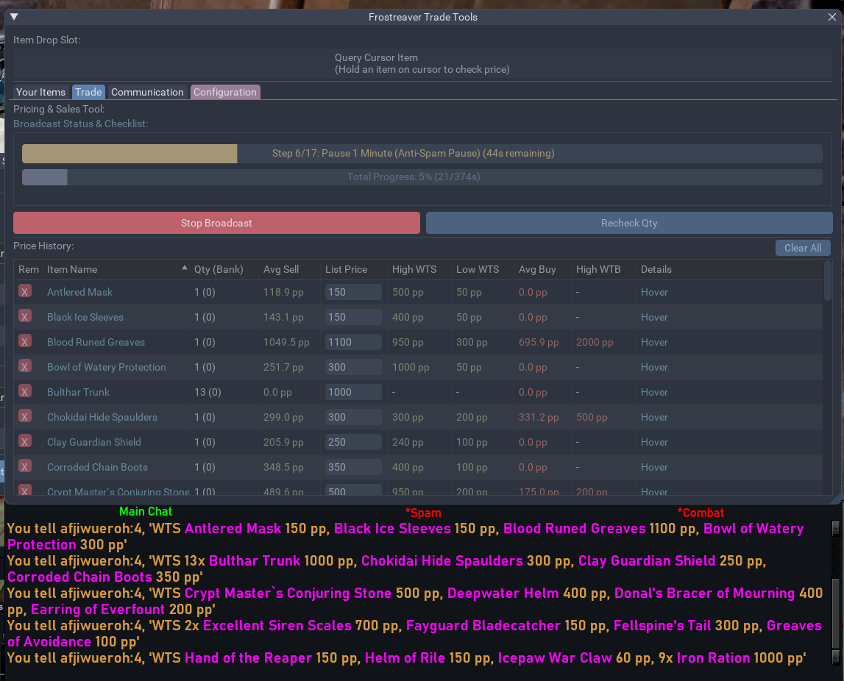
Task: Switch to the Trade tab
Action: tap(88, 92)
